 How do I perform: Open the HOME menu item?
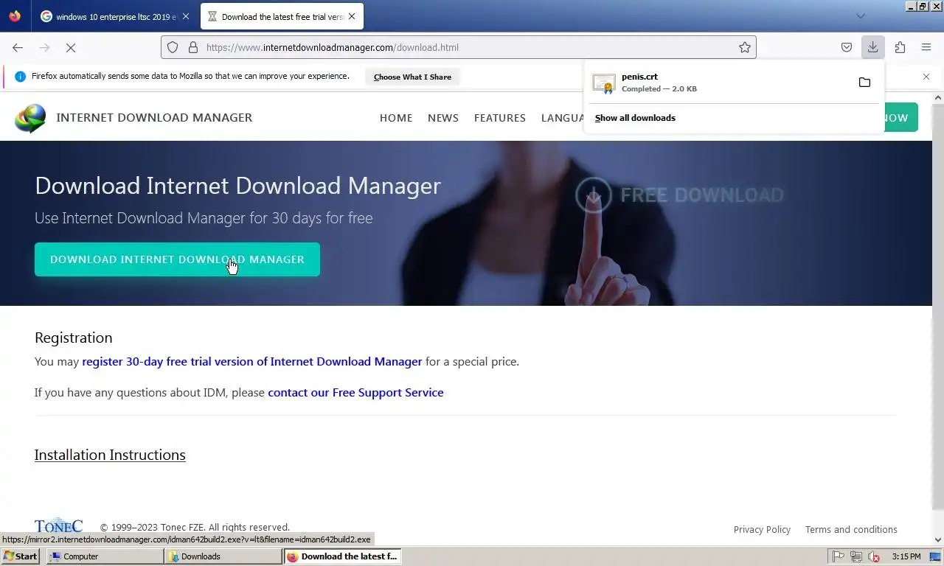point(396,118)
